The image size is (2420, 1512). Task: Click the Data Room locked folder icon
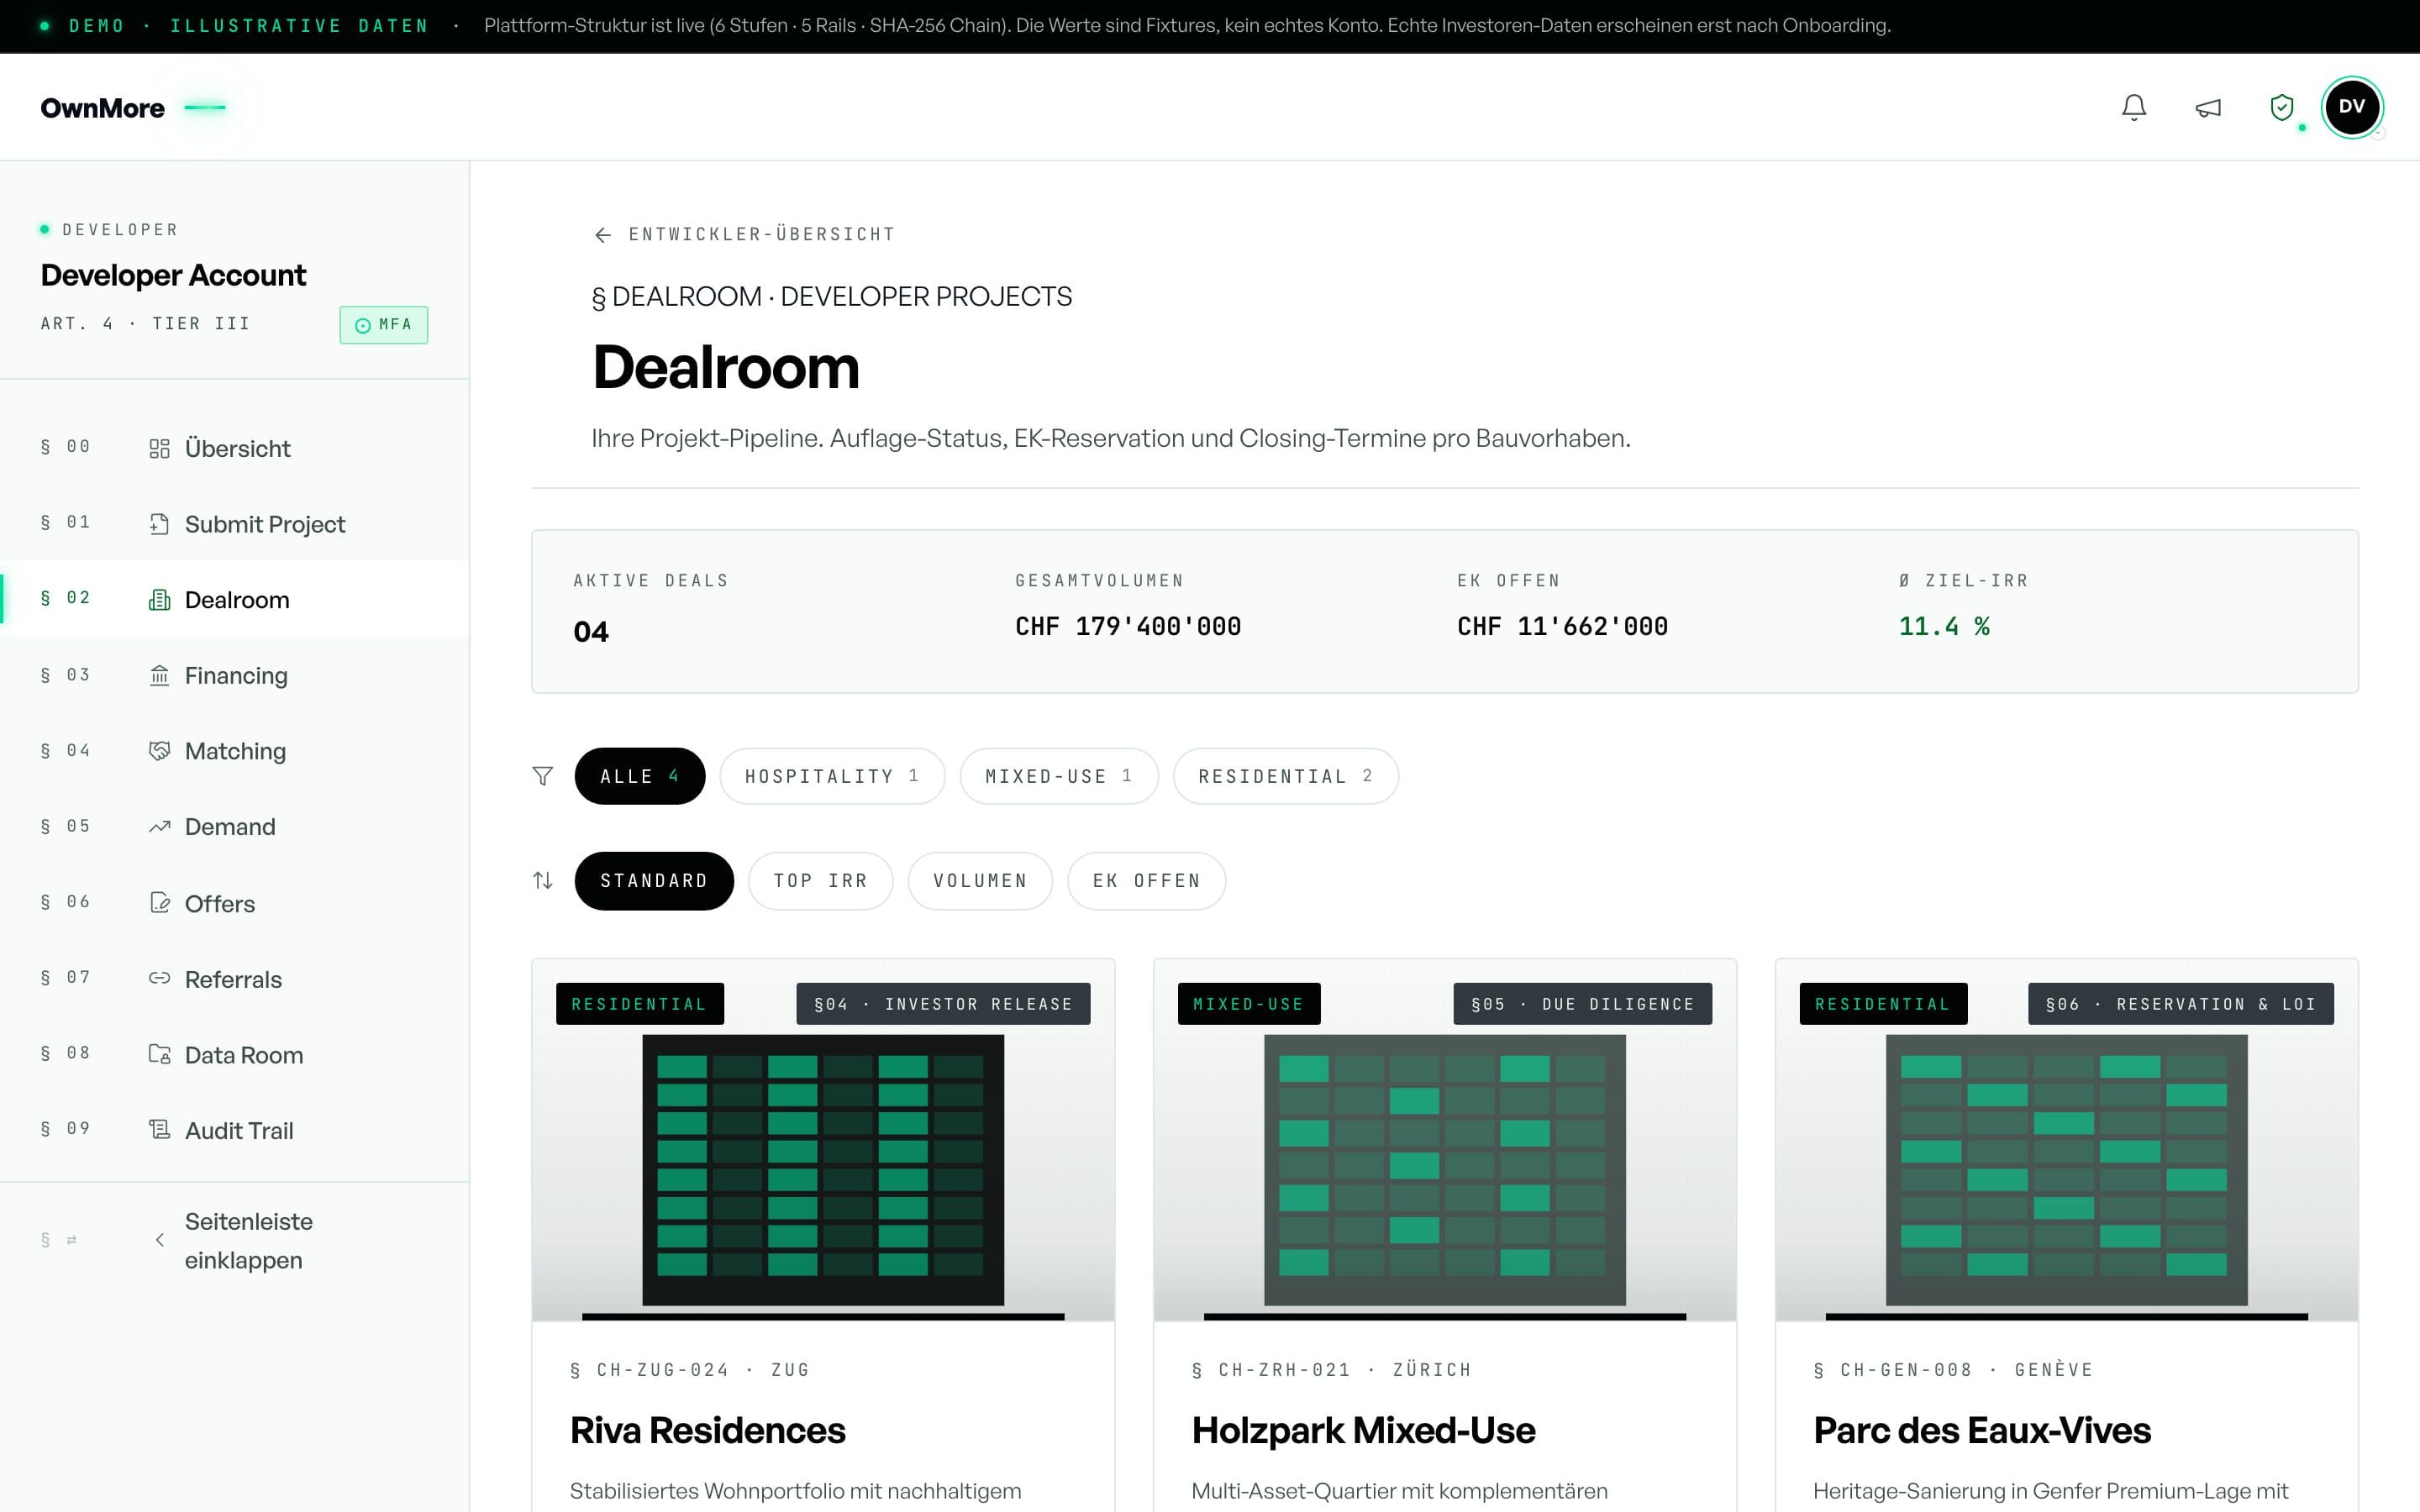(x=159, y=1054)
